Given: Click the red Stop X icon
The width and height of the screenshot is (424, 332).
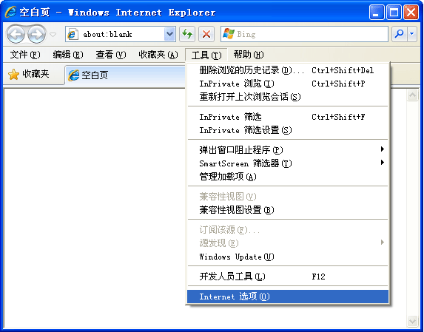Looking at the screenshot, I should click(206, 34).
